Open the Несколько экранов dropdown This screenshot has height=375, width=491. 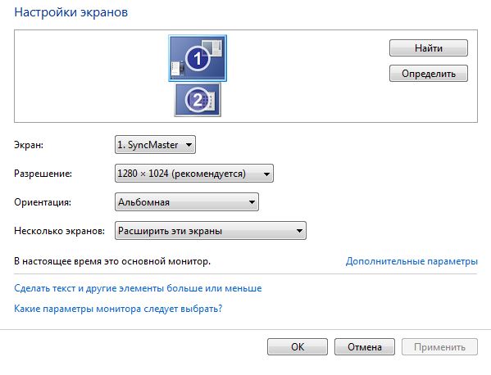click(211, 231)
